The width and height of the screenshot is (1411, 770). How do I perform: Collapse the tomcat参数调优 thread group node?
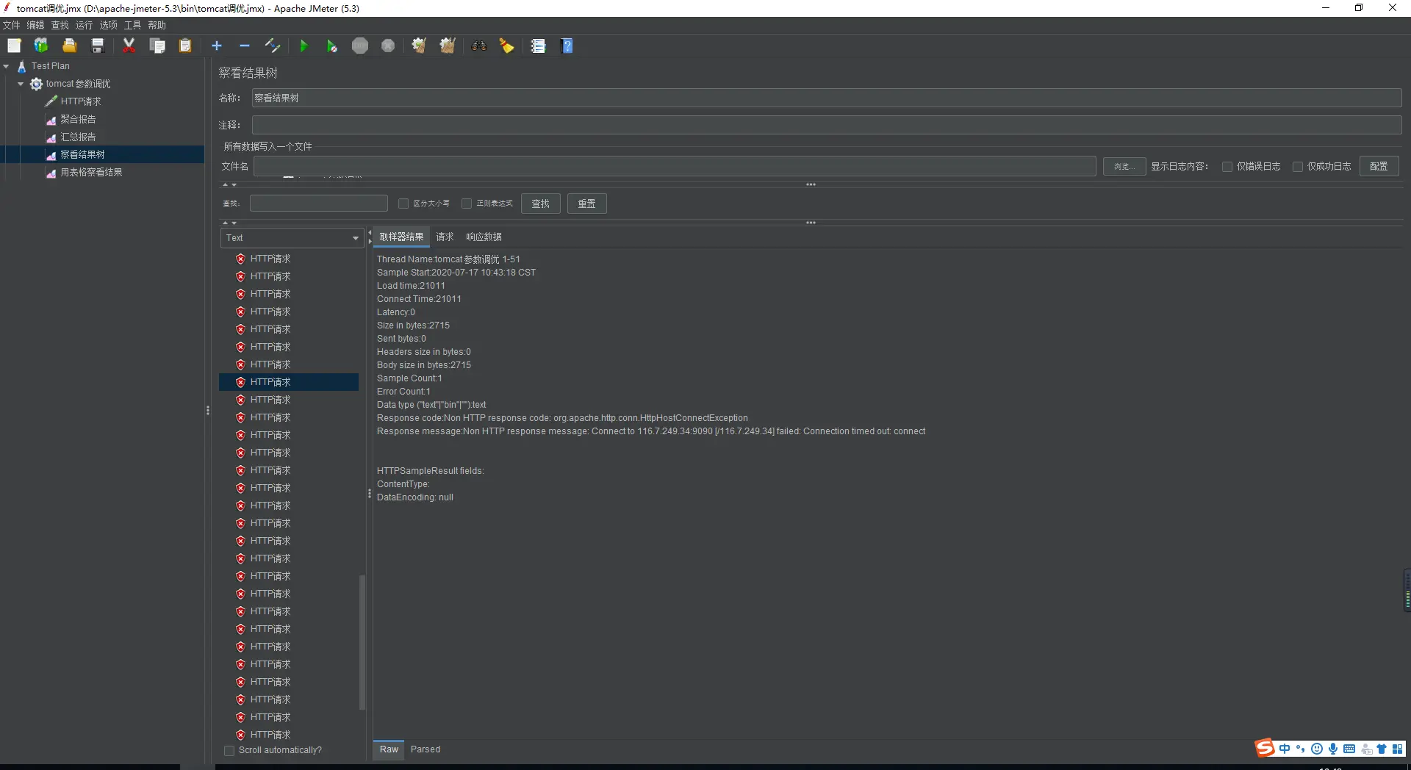[21, 84]
